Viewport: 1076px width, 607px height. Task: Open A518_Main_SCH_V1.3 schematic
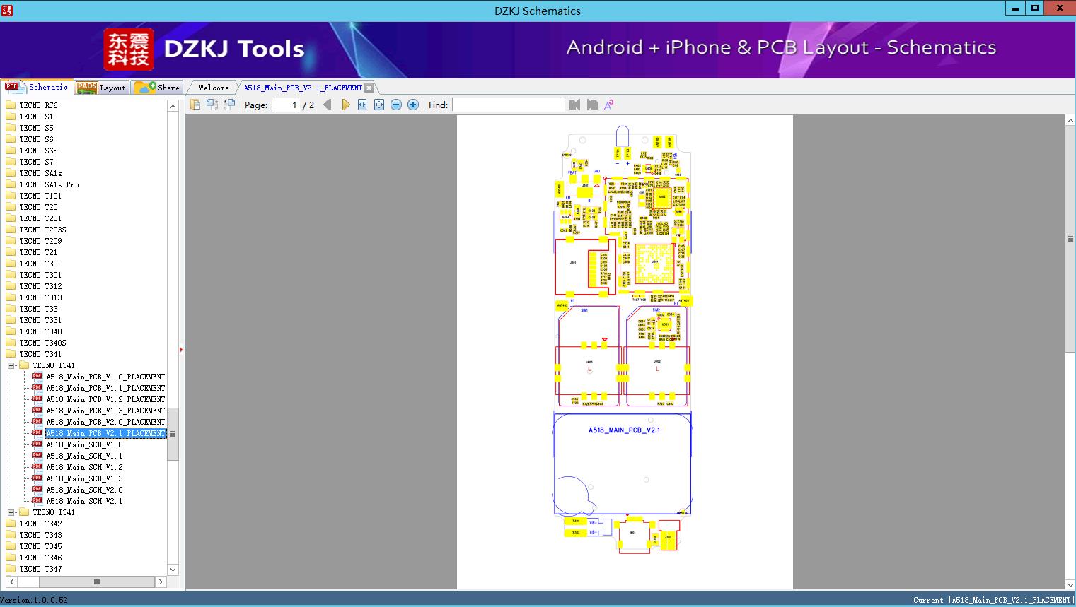tap(84, 478)
